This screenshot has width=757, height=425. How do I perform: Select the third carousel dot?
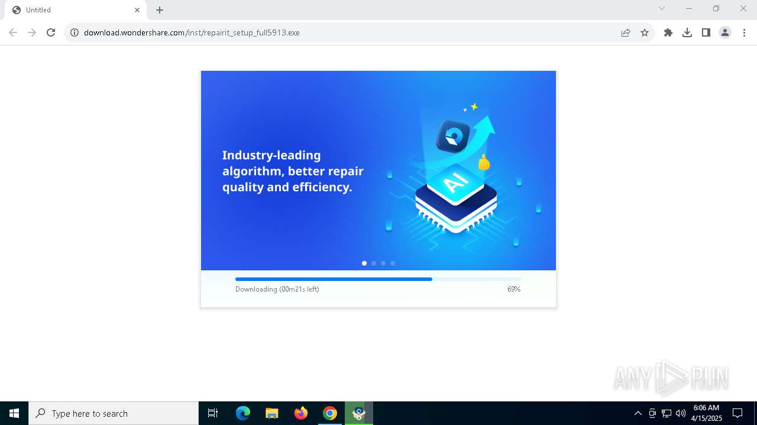click(x=383, y=263)
